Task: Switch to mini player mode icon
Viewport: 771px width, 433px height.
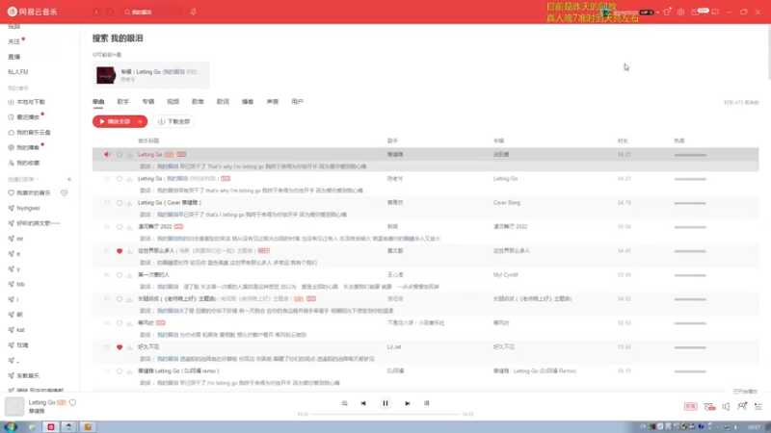Action: pos(715,12)
